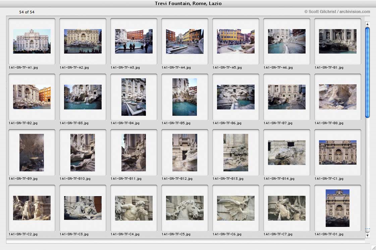Click the scrollbar down arrow

[x=367, y=235]
